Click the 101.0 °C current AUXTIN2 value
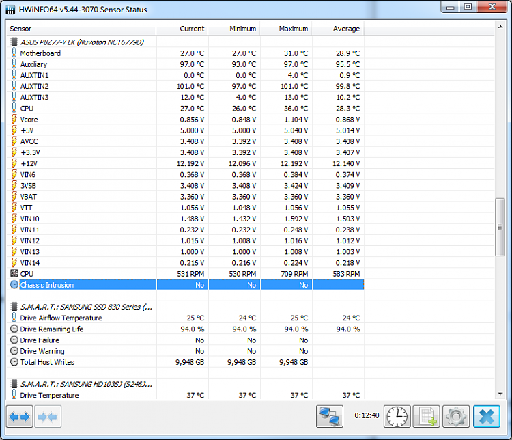512x440 pixels. (190, 86)
